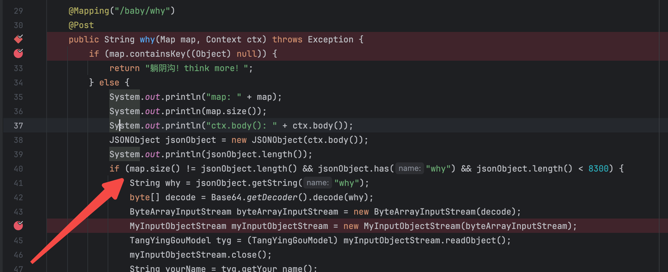Click the why method name in declaration

pos(147,40)
